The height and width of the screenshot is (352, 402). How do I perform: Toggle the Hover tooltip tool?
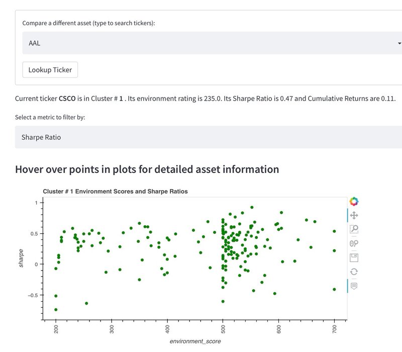[x=354, y=286]
